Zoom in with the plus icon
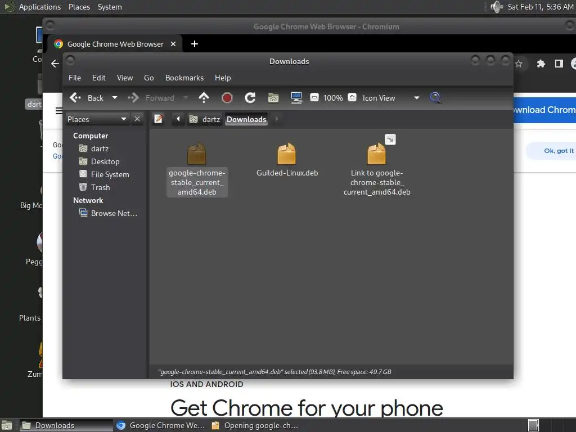576x432 pixels. (352, 98)
